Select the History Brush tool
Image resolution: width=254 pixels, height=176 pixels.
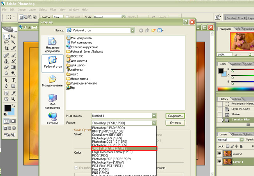pos(13,61)
